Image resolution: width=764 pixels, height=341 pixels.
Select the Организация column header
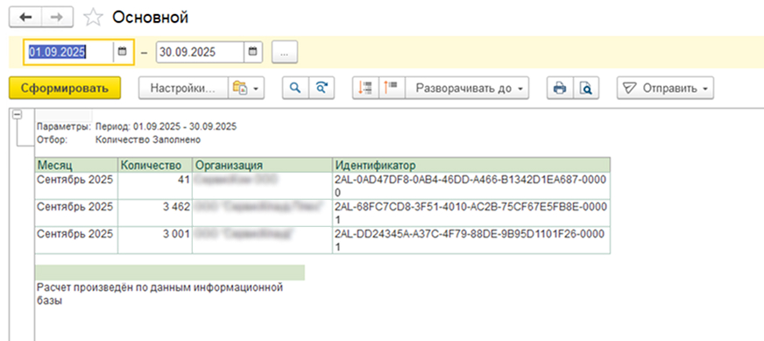point(263,165)
